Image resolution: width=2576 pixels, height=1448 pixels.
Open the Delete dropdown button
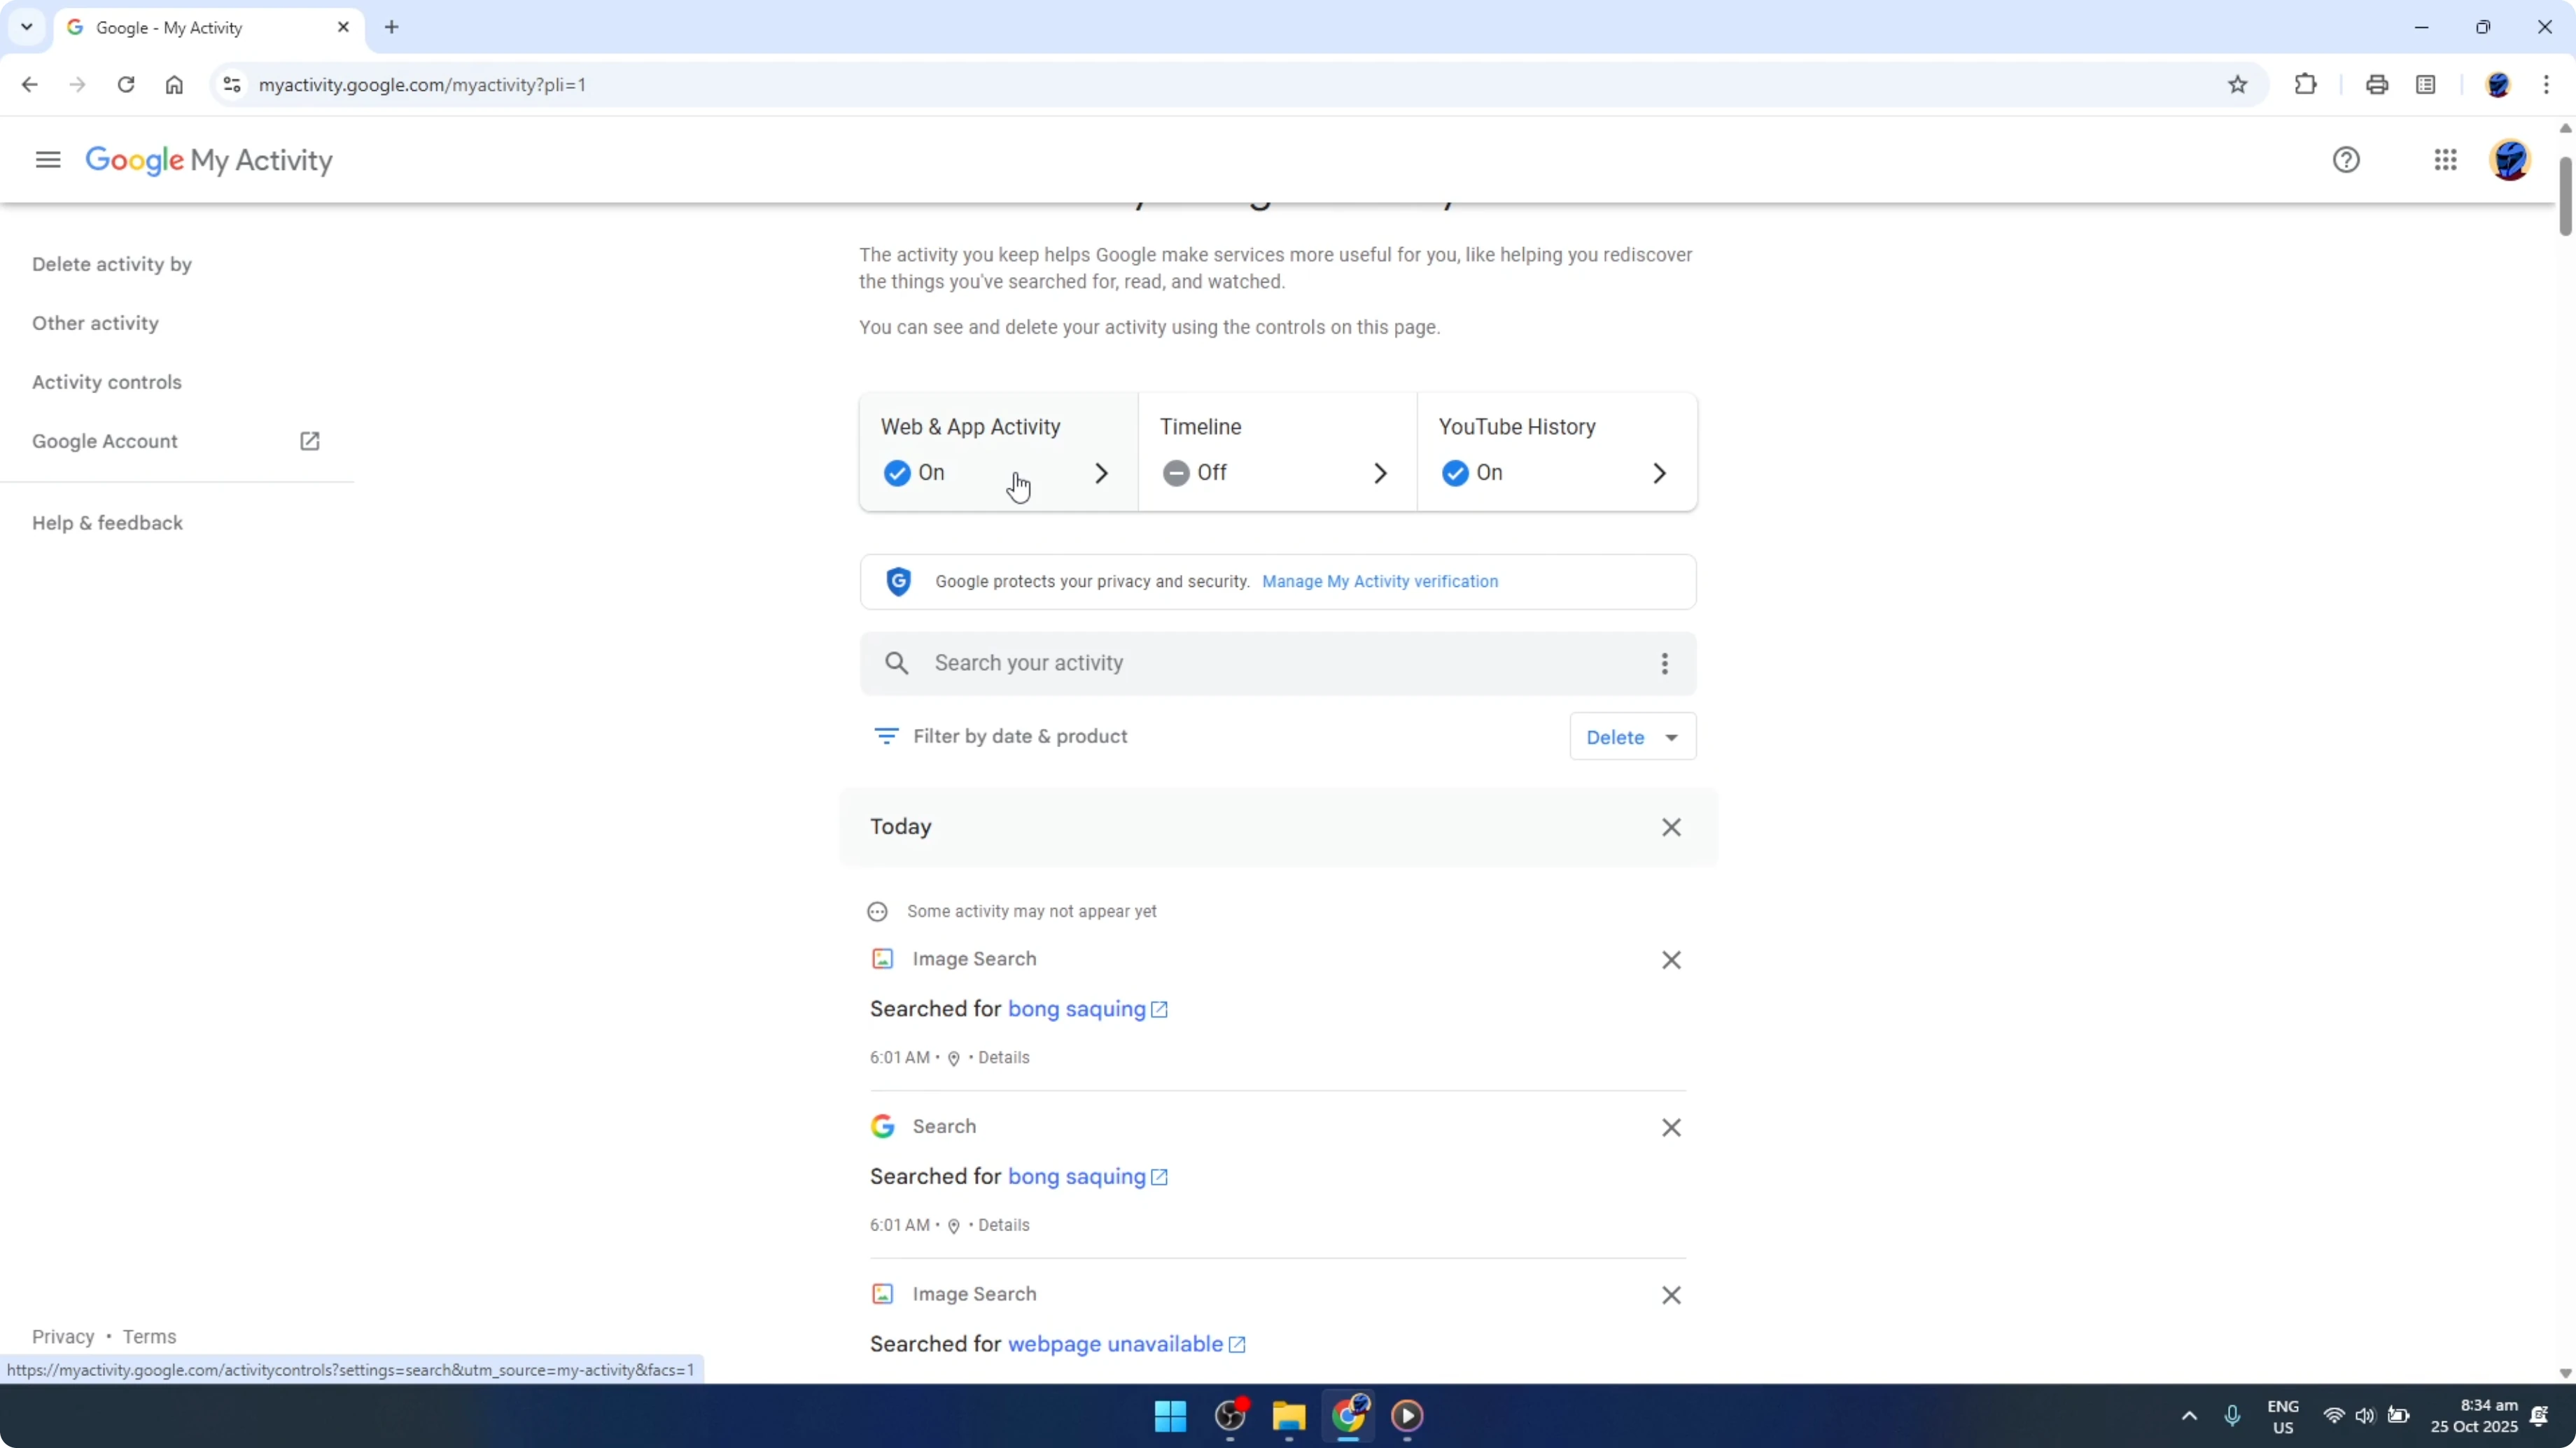[x=1633, y=737]
